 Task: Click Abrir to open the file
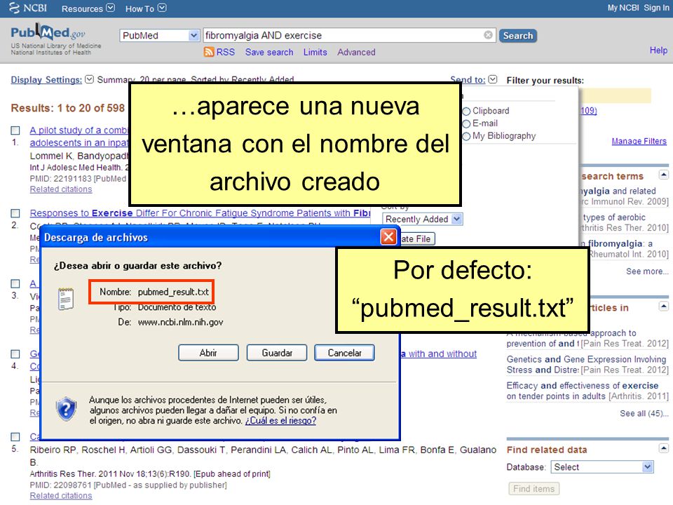[x=208, y=353]
